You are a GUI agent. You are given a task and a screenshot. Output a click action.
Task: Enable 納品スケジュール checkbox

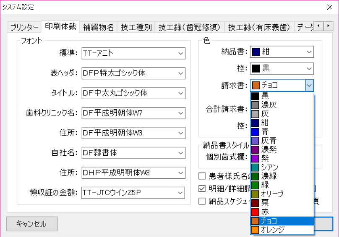coord(202,201)
